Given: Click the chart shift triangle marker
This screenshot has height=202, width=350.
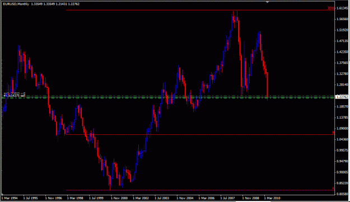Looking at the screenshot, I should pyautogui.click(x=267, y=2).
